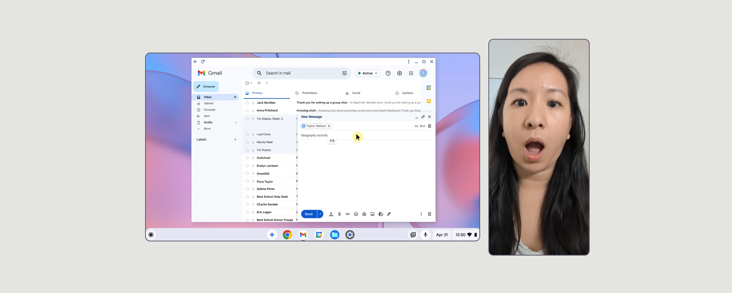Create new label plus button
Image resolution: width=732 pixels, height=293 pixels.
coord(235,140)
